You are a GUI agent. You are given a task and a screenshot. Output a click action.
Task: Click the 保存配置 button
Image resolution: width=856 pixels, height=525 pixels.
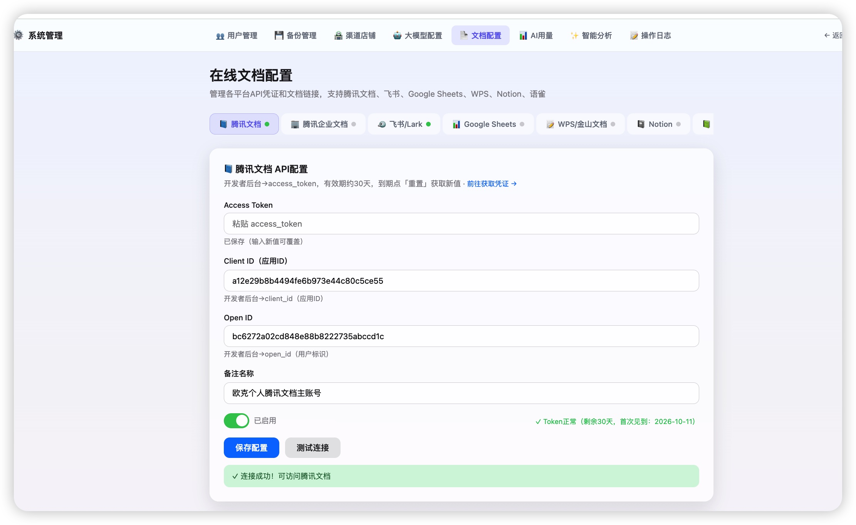[252, 448]
